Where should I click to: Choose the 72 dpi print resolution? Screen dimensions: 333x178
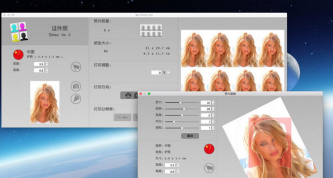tap(123, 117)
